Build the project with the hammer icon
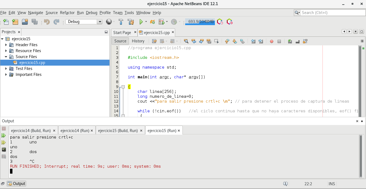366x189 pixels. click(x=121, y=22)
